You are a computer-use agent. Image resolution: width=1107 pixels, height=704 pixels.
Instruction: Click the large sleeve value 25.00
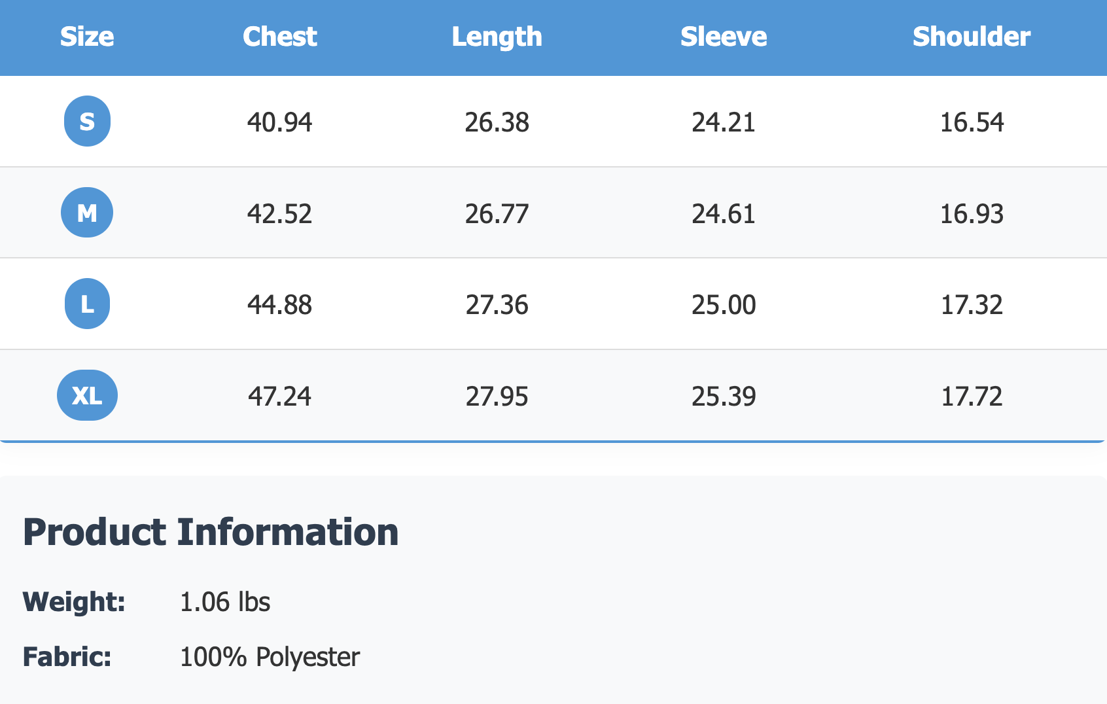tap(724, 305)
